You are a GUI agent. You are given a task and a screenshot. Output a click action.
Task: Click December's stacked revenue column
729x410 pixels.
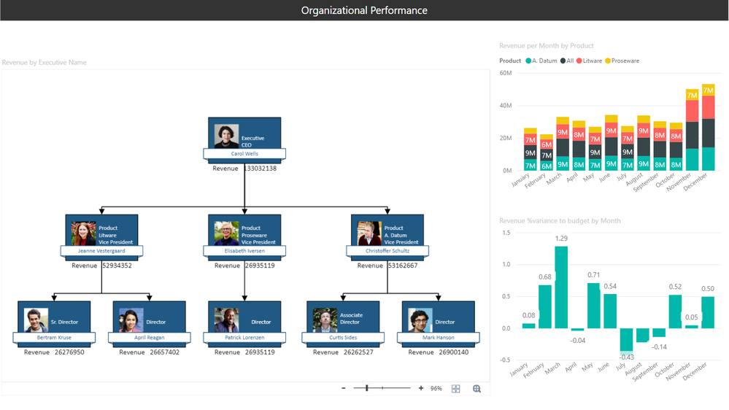[708, 128]
